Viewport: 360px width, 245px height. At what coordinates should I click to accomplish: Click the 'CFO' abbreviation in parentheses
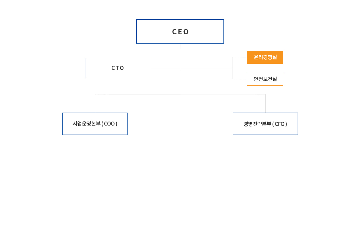(x=280, y=124)
